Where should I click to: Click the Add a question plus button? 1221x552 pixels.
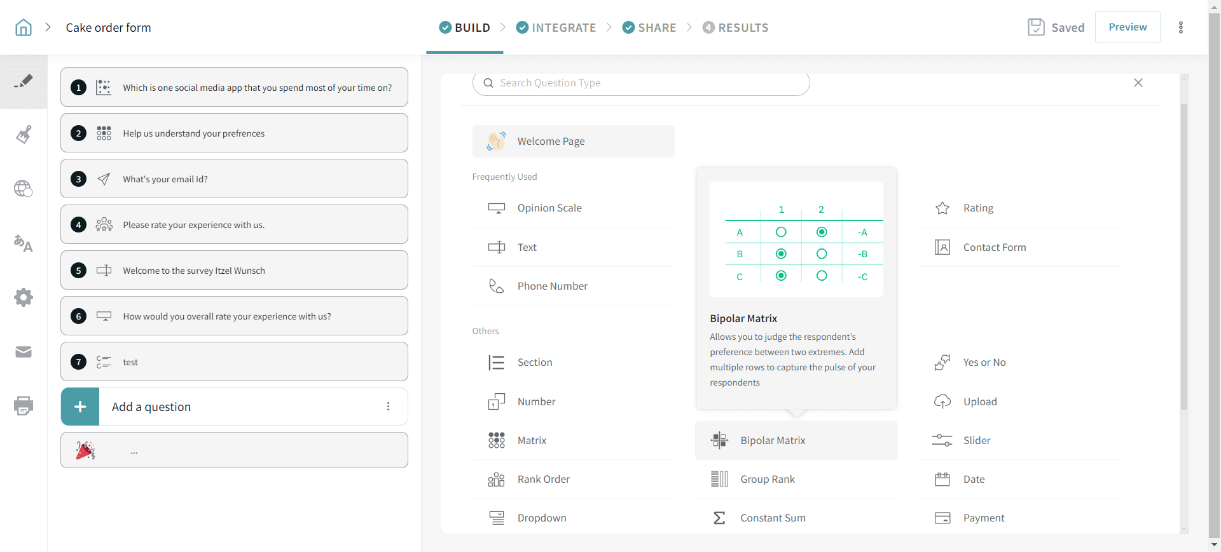click(x=80, y=407)
